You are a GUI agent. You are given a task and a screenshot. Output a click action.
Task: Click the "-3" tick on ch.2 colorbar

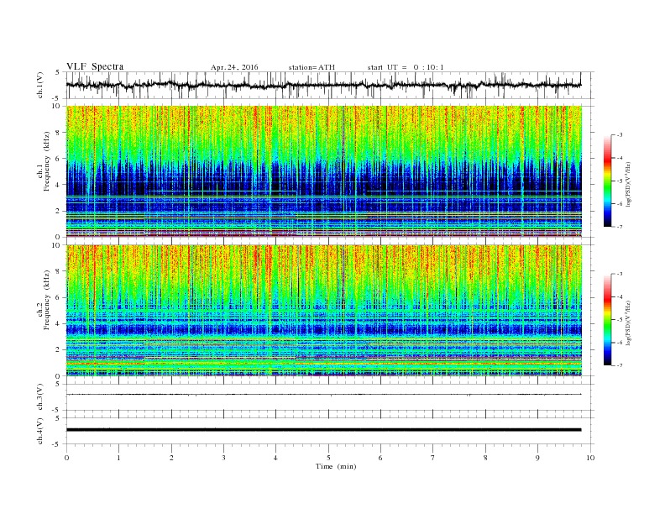click(x=620, y=274)
